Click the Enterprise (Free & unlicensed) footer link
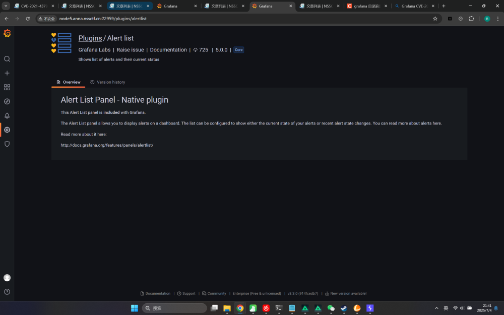Screen dimensions: 504x315 (257, 293)
